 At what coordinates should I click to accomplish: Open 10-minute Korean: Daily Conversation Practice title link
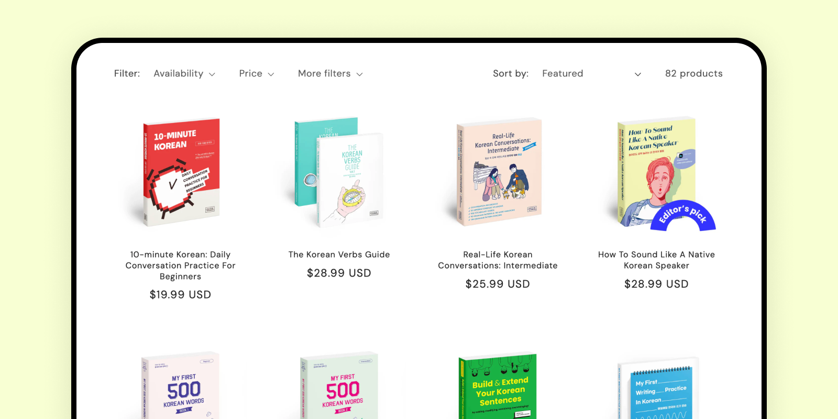coord(180,266)
